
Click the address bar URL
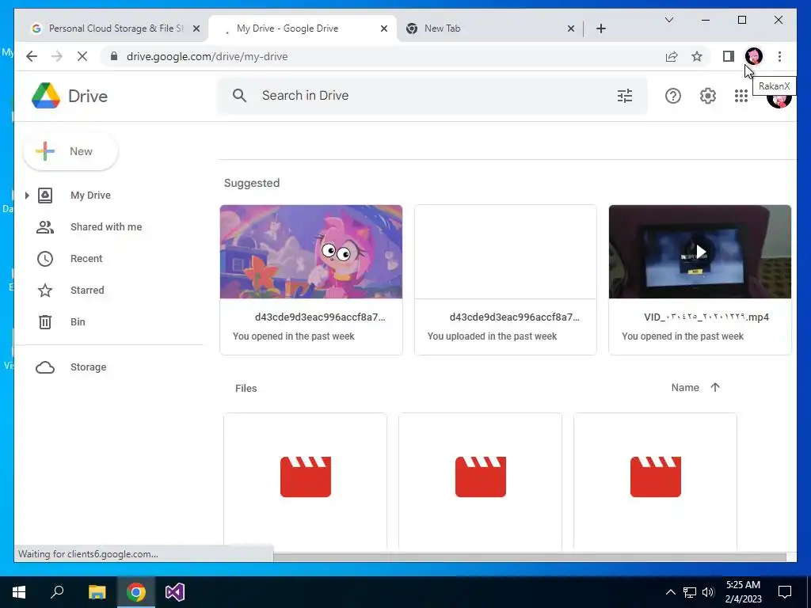(207, 56)
